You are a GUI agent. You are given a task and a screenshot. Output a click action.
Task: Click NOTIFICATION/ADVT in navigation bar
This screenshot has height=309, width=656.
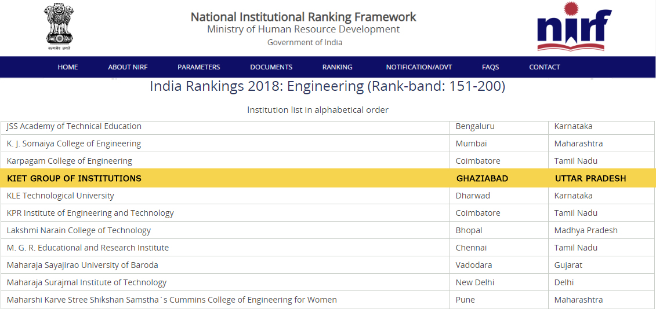[x=419, y=67]
